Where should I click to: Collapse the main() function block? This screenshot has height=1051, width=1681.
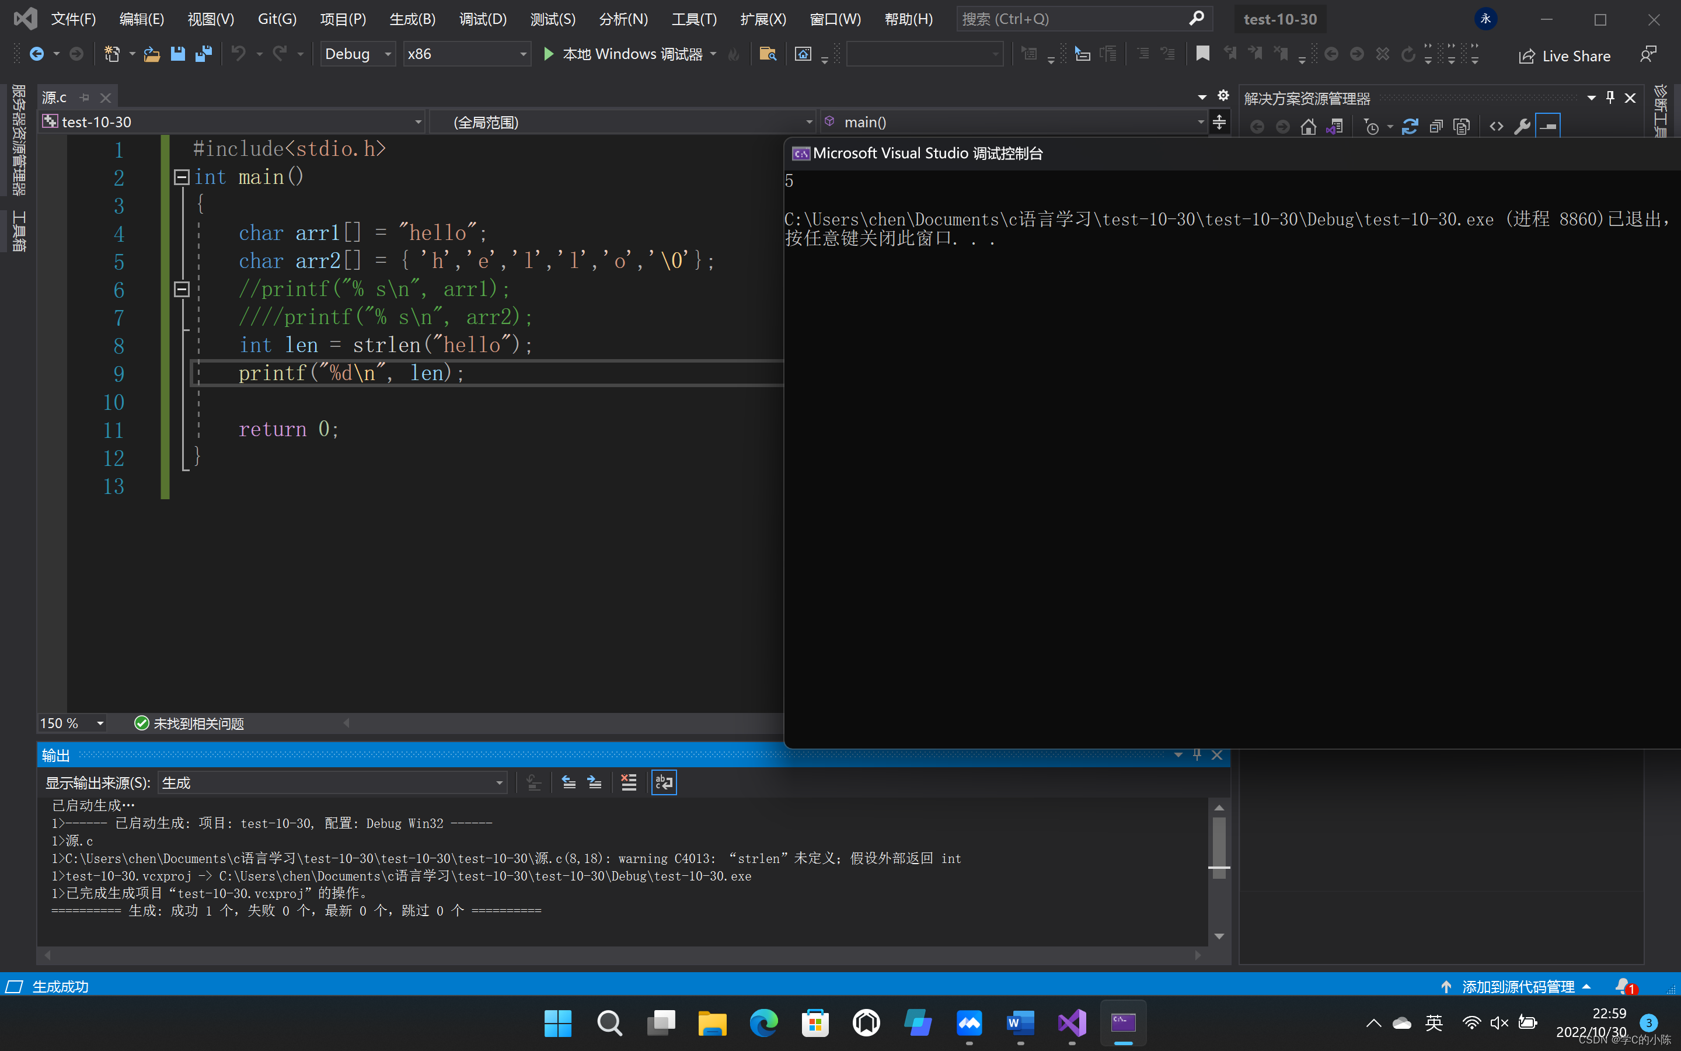(182, 178)
